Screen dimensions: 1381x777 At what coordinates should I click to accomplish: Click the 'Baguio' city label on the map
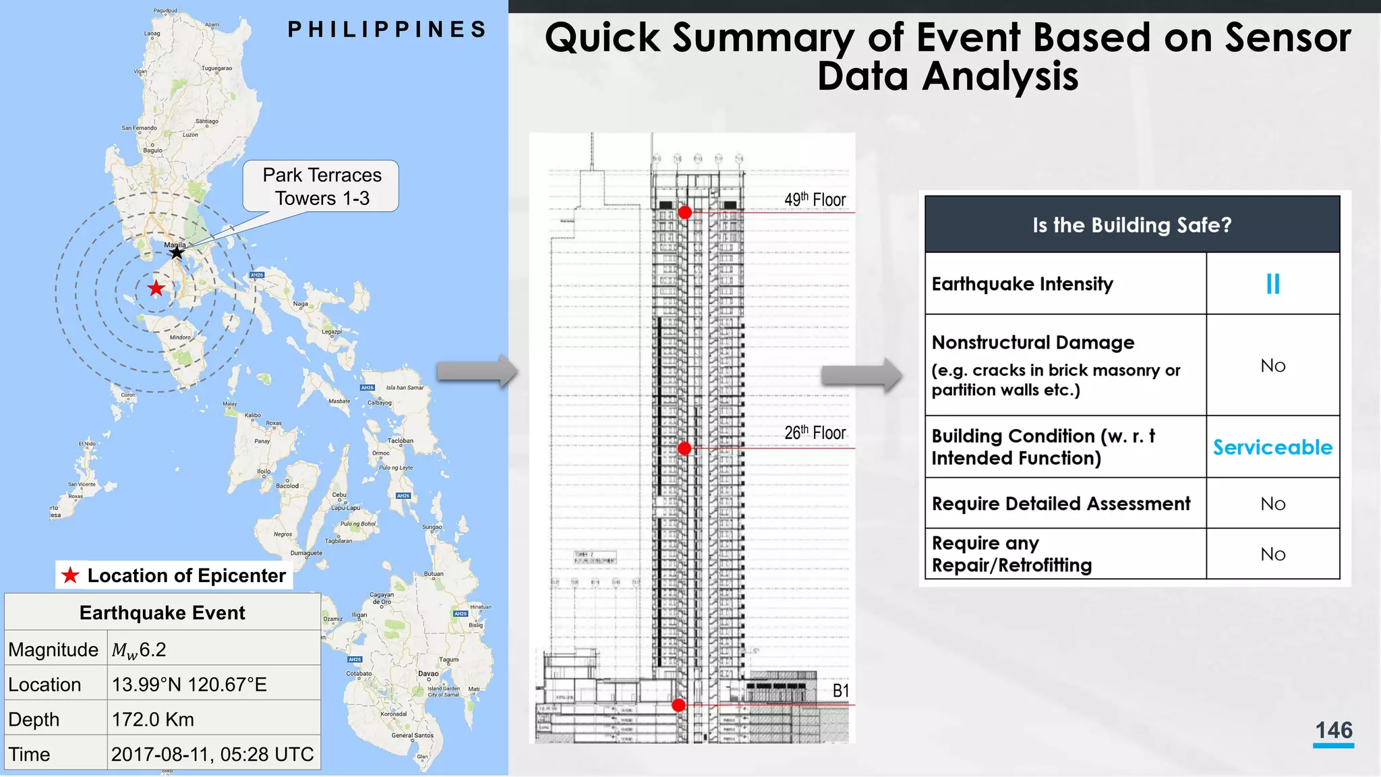152,150
